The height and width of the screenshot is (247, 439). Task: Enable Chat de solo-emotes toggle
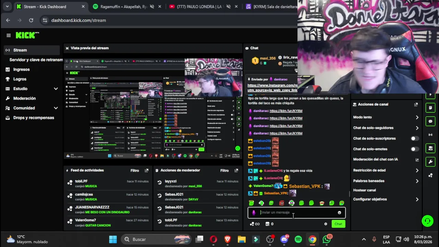point(415,149)
